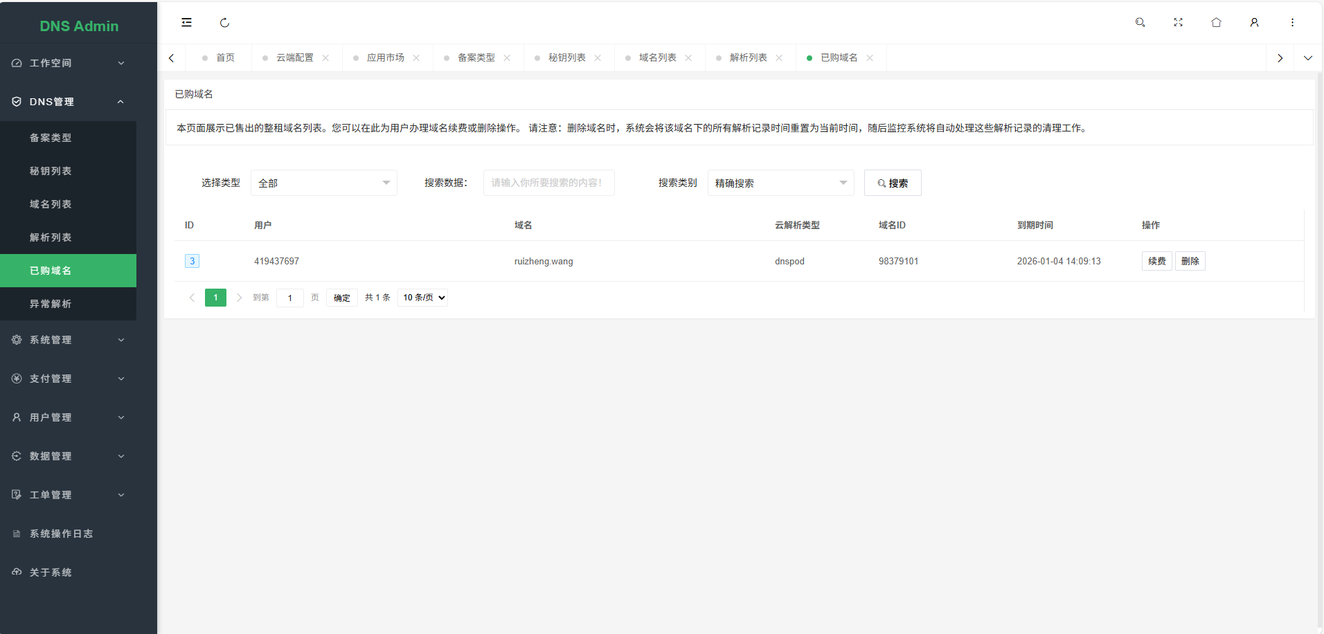Open the user profile icon
The width and height of the screenshot is (1324, 634).
click(1254, 23)
